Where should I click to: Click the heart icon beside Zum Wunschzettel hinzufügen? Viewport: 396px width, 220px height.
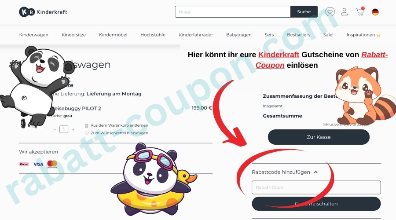coord(87,133)
